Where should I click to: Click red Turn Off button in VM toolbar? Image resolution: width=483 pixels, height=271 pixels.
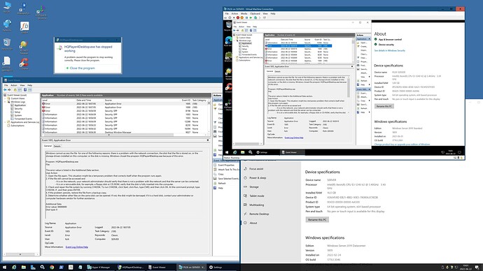pyautogui.click(x=238, y=18)
